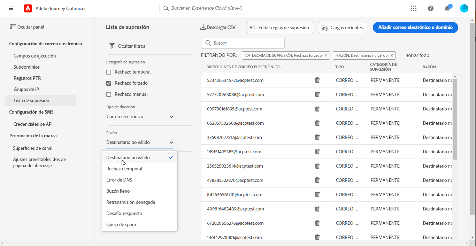The width and height of the screenshot is (476, 246).
Task: Open the user profile avatar
Action: coord(464,8)
